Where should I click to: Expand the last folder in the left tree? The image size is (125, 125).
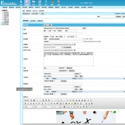tap(1, 25)
